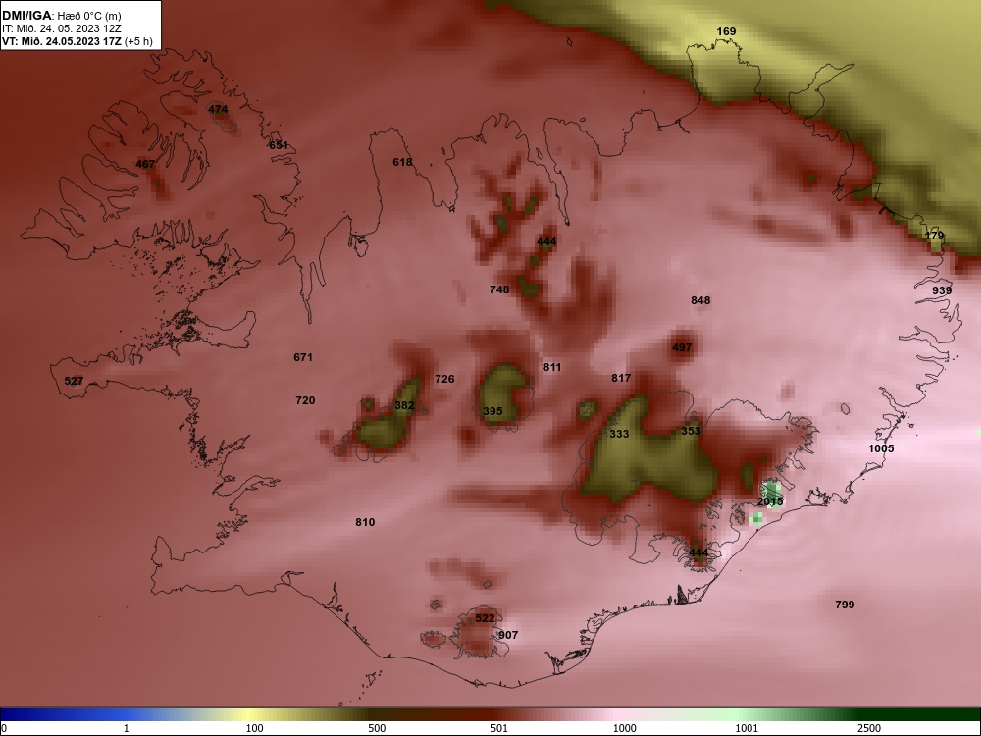
Task: Click the 2015 value label
Action: click(x=770, y=501)
